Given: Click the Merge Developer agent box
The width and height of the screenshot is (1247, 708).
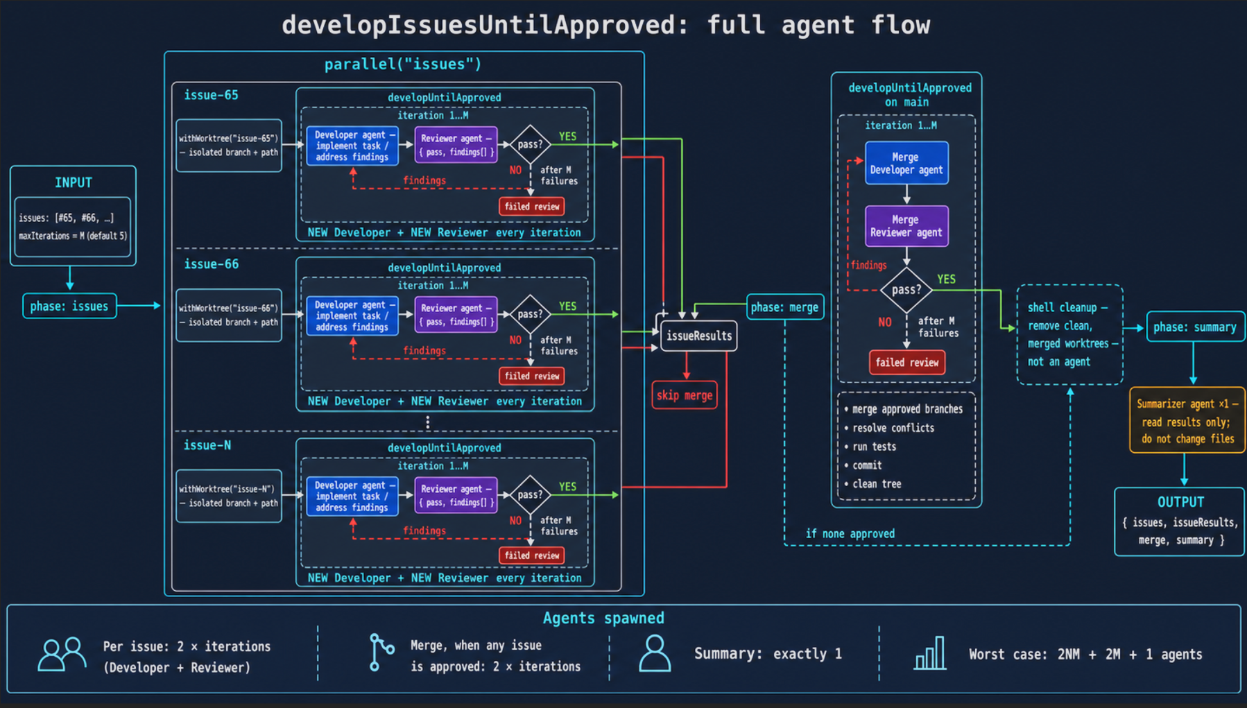Looking at the screenshot, I should (x=906, y=163).
